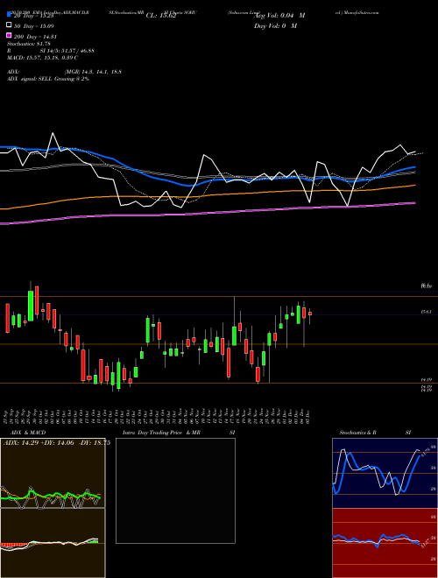The width and height of the screenshot is (438, 578).
Task: Click the blue 20 Day legend swatch
Action: click(9, 15)
